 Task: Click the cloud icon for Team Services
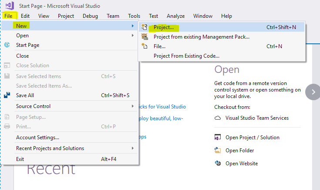click(218, 118)
